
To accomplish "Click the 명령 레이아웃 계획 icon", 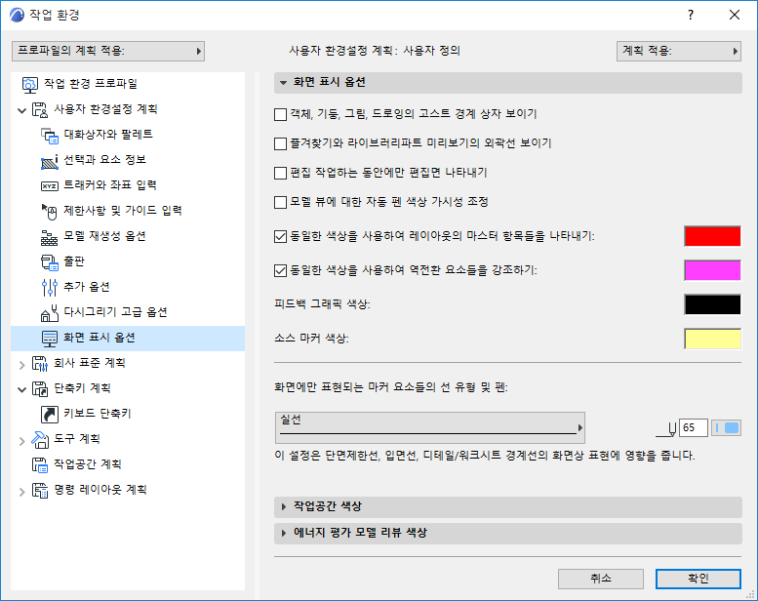I will point(40,490).
